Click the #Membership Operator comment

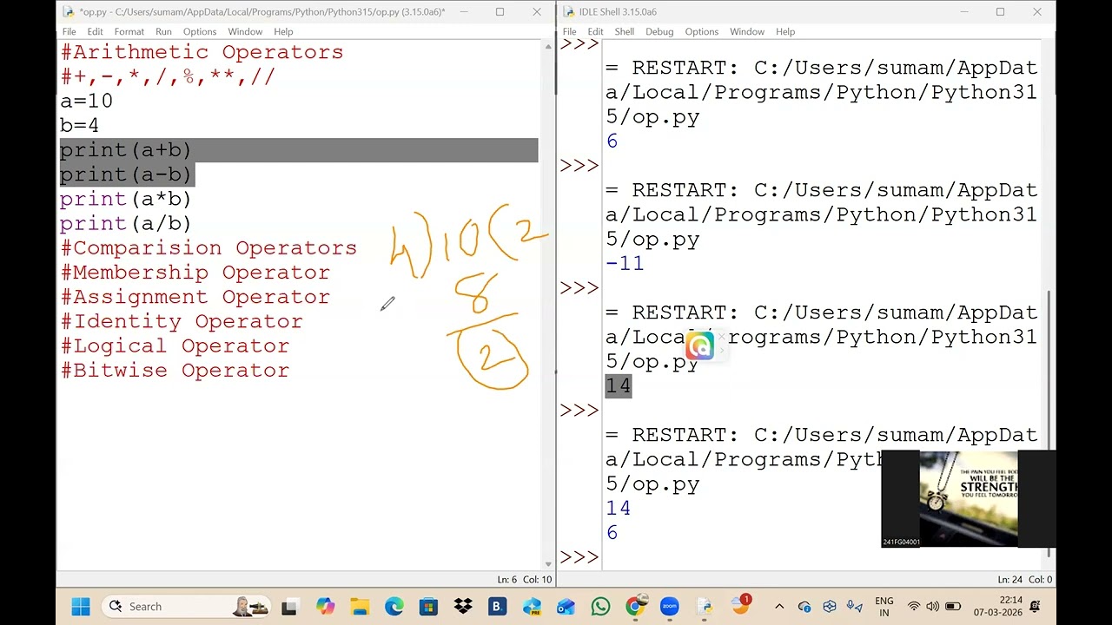click(195, 273)
